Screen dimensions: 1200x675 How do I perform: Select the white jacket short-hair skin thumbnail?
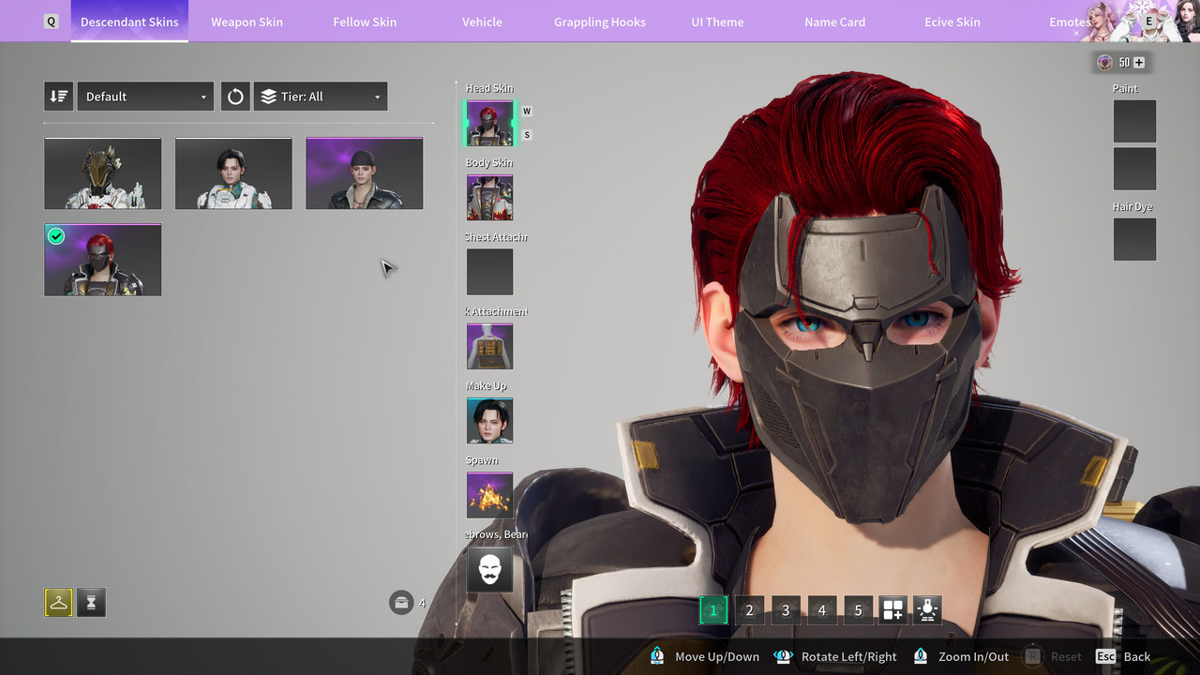233,173
